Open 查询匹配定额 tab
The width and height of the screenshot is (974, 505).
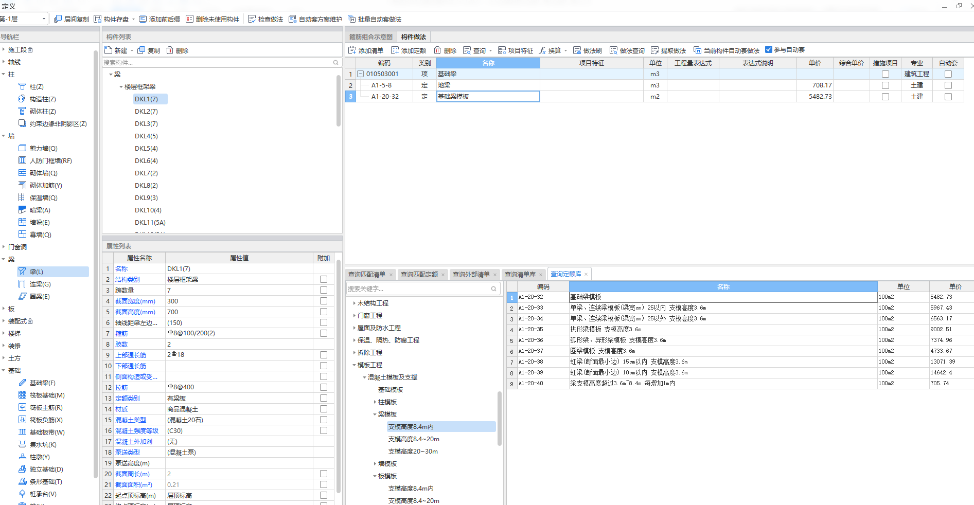point(419,275)
